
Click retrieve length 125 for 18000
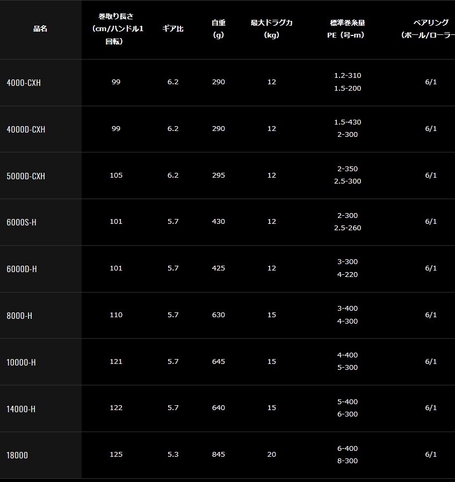click(116, 454)
